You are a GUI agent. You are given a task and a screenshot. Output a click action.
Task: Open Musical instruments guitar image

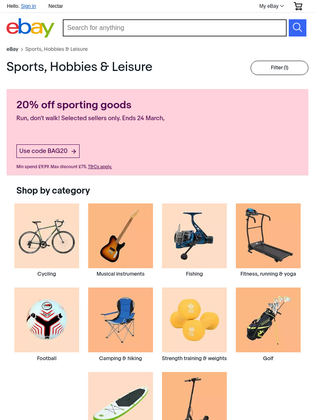click(x=121, y=236)
